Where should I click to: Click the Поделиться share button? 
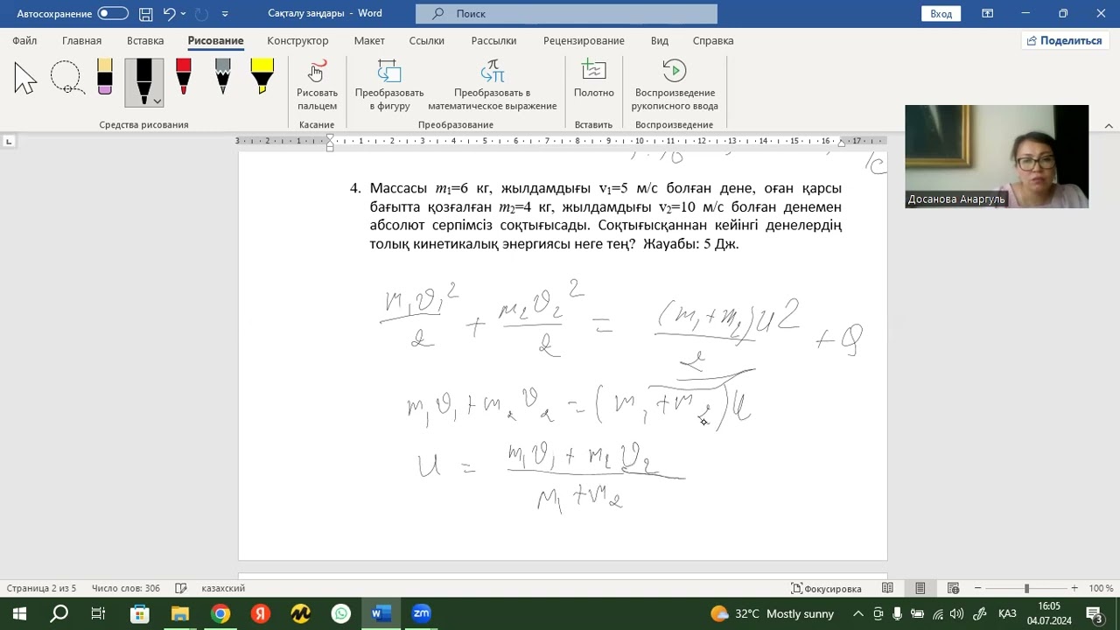[x=1064, y=41]
